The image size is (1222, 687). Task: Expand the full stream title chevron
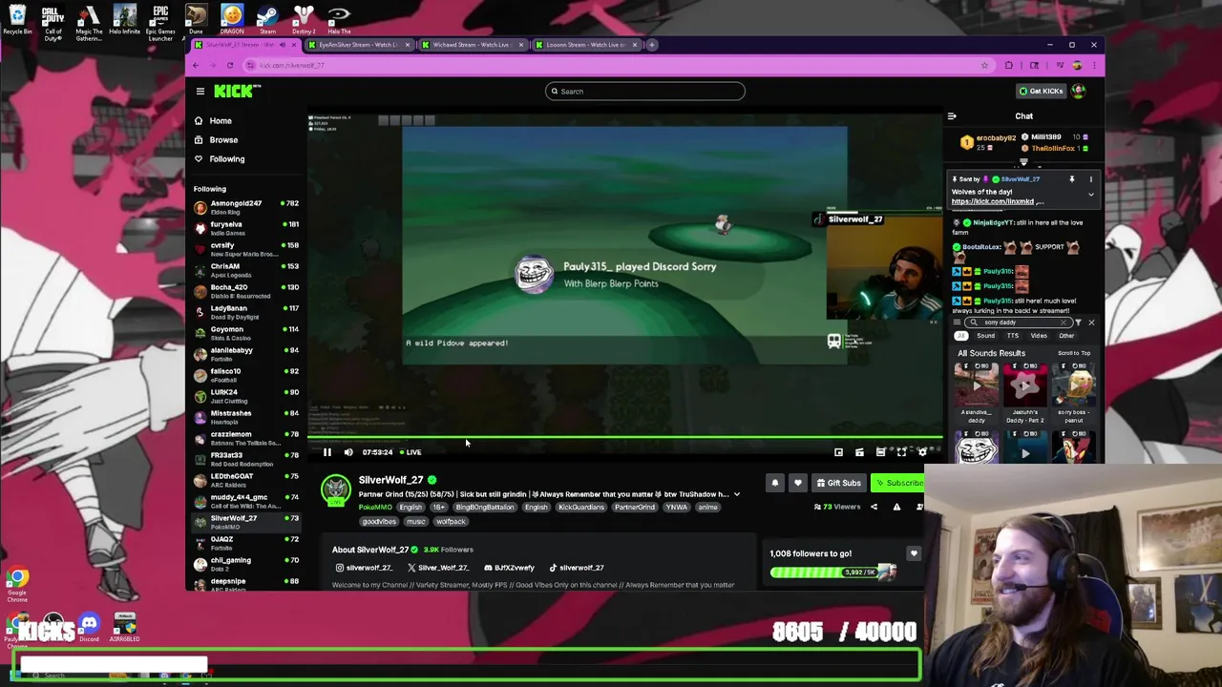pos(737,494)
